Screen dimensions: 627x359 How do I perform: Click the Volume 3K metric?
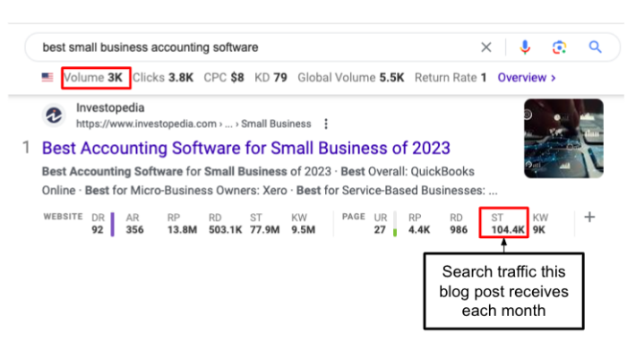coord(96,78)
